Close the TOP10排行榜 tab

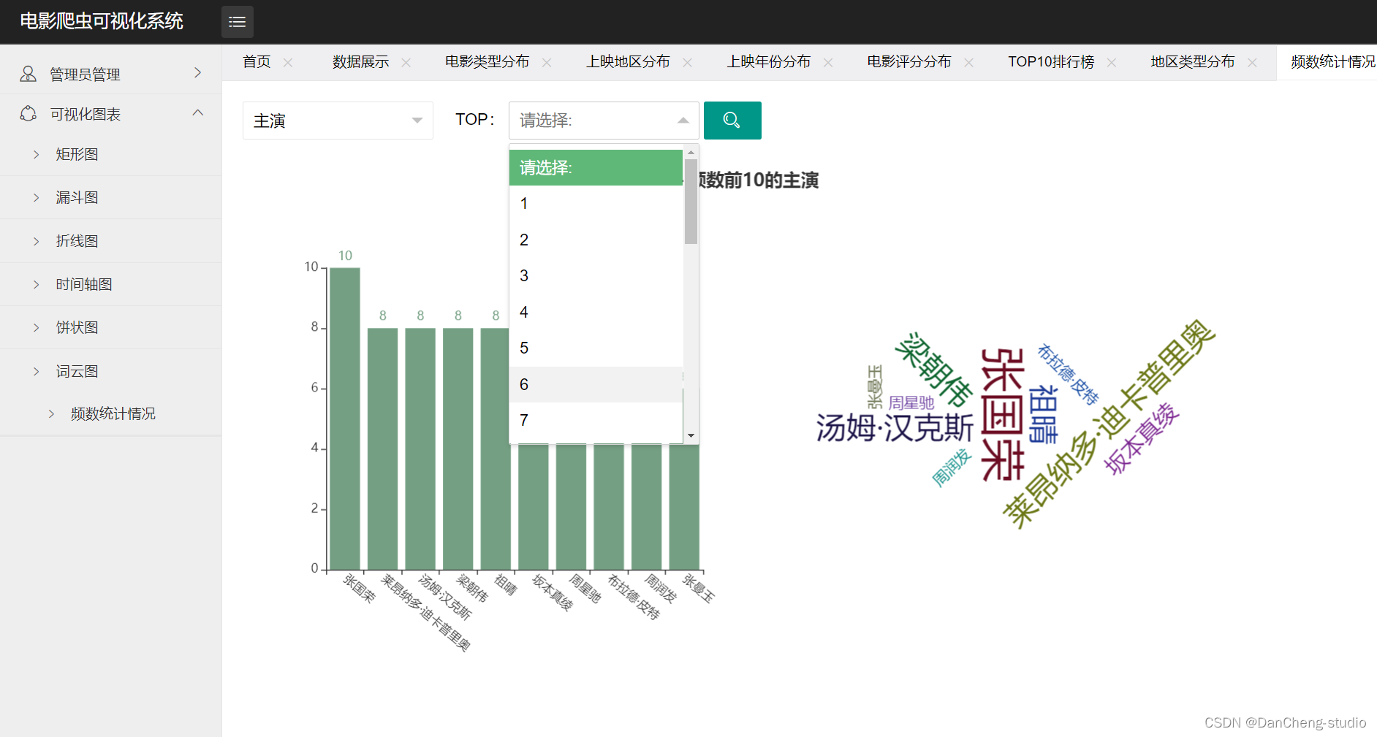pyautogui.click(x=1112, y=63)
